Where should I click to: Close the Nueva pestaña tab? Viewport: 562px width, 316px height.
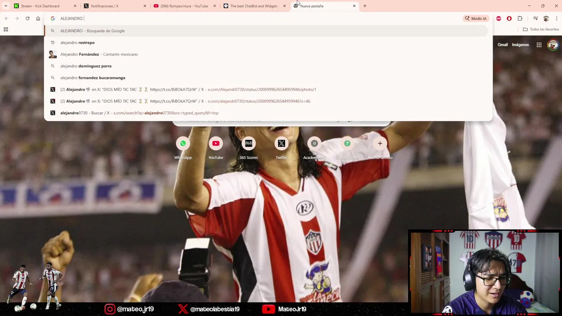pos(354,6)
